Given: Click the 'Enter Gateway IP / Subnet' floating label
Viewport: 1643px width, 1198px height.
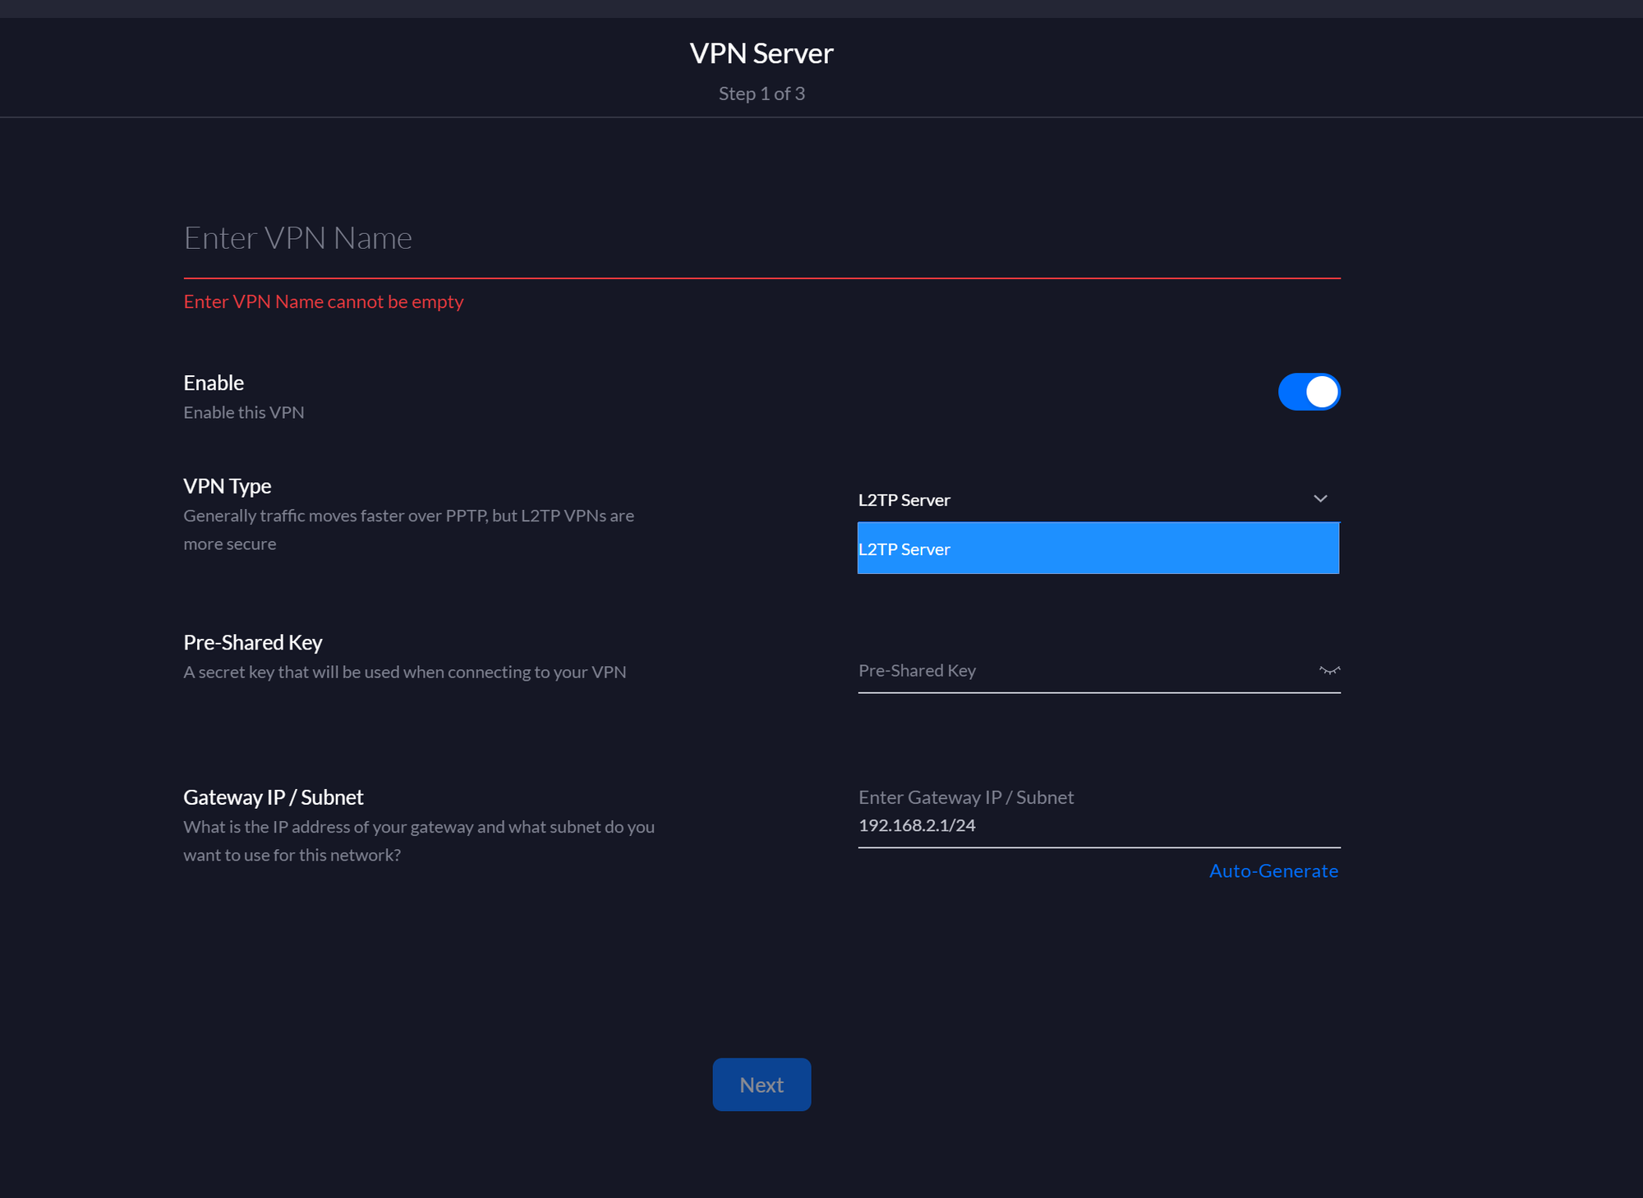Looking at the screenshot, I should (x=965, y=797).
